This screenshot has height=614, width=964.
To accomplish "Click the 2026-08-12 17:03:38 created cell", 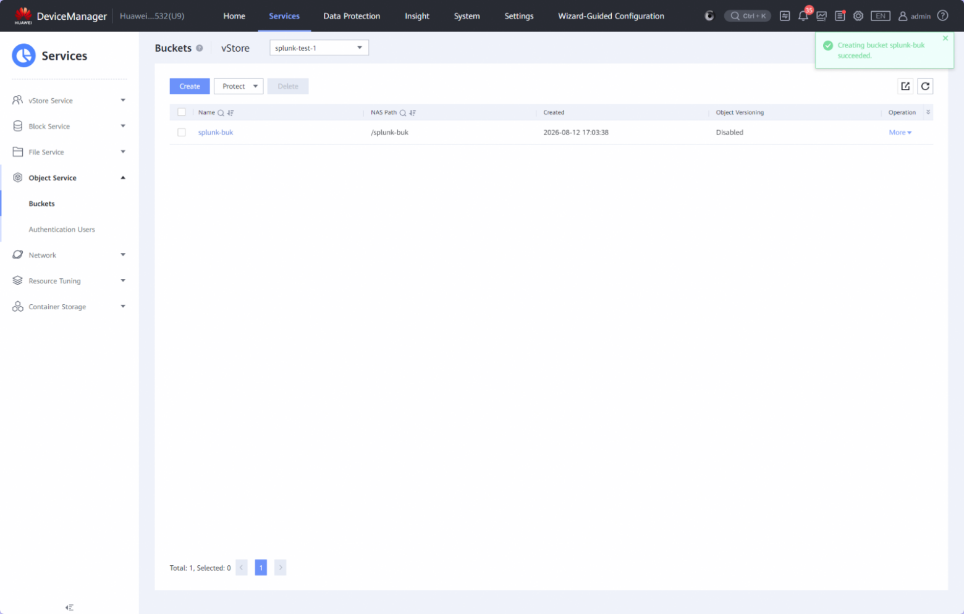I will click(576, 132).
